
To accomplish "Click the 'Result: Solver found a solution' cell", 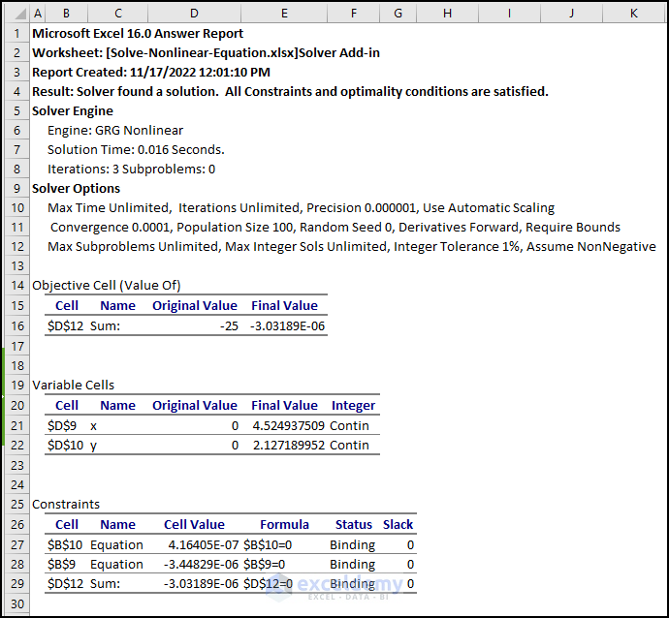I will [x=290, y=92].
